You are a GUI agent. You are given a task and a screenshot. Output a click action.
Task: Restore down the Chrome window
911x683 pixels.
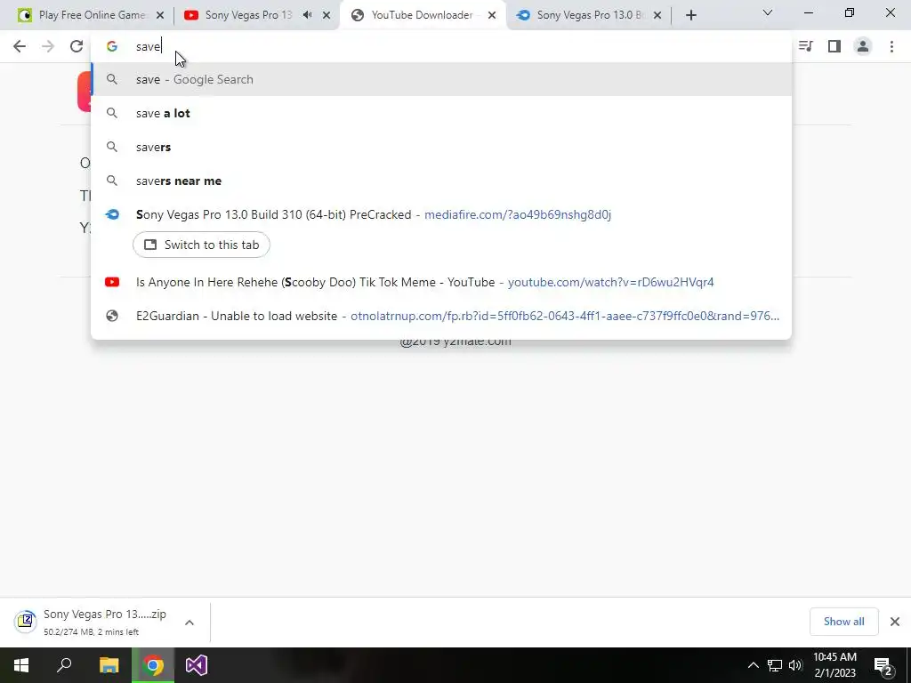(850, 12)
